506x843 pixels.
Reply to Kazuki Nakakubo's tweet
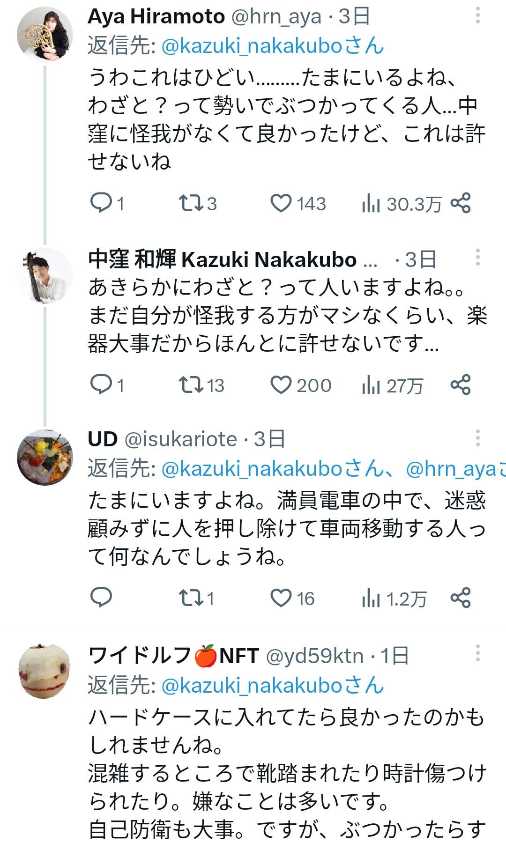pyautogui.click(x=101, y=385)
